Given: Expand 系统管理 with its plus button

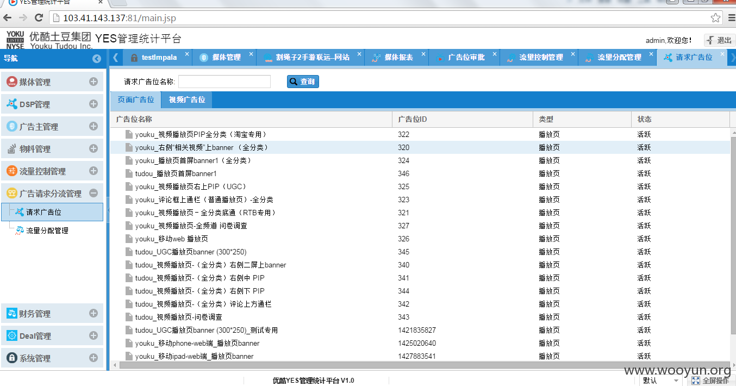Looking at the screenshot, I should 93,358.
